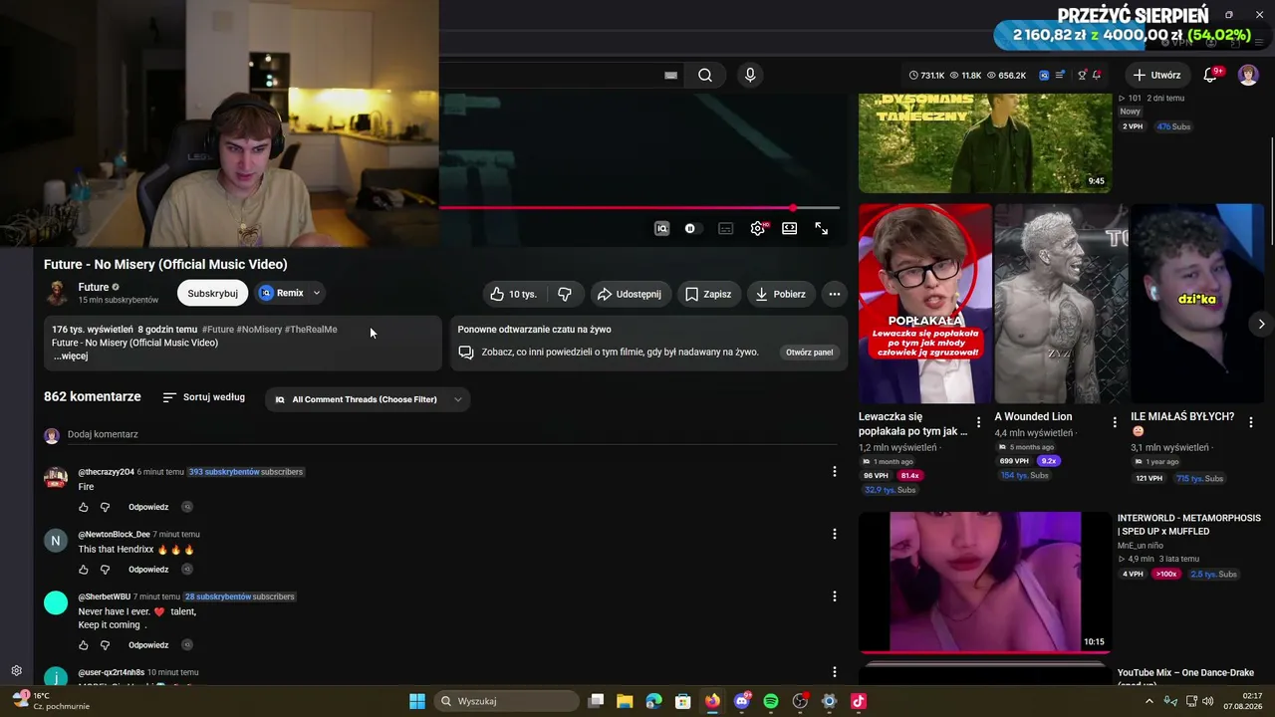Switch the player to theater mode
Screen dimensions: 1275x717
tap(790, 228)
